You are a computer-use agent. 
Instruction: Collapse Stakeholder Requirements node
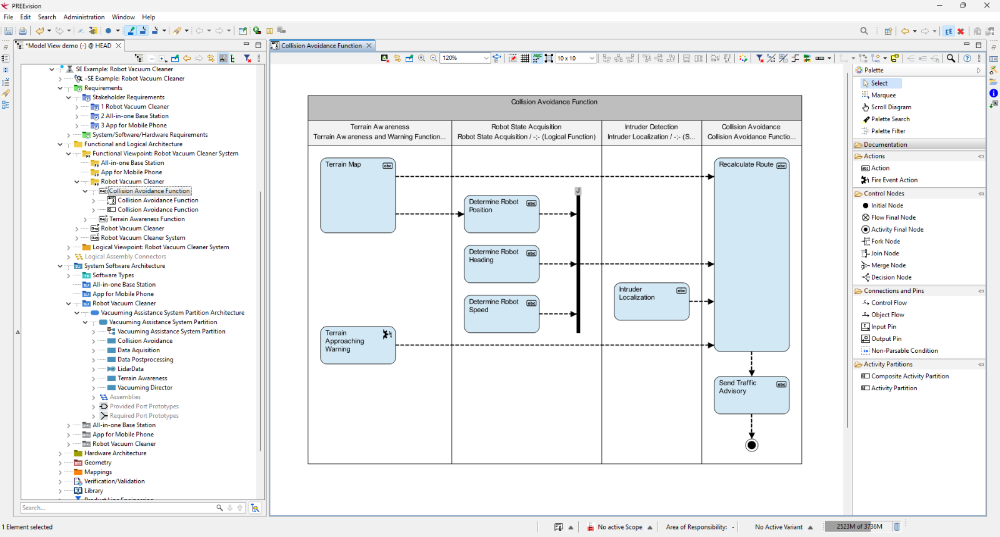pos(68,97)
